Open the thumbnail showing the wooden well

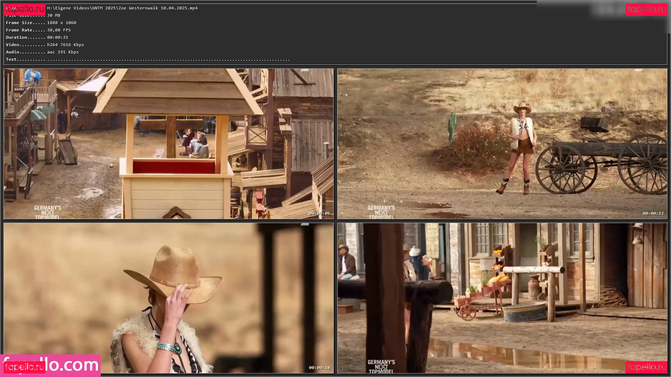click(x=168, y=143)
